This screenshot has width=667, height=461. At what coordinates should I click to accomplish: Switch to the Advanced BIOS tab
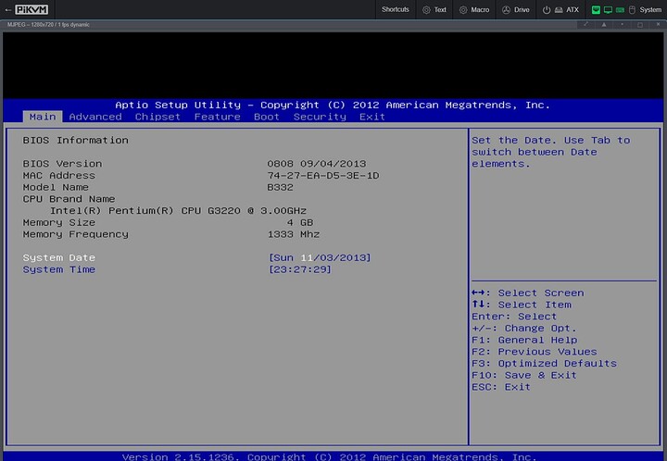(x=95, y=117)
